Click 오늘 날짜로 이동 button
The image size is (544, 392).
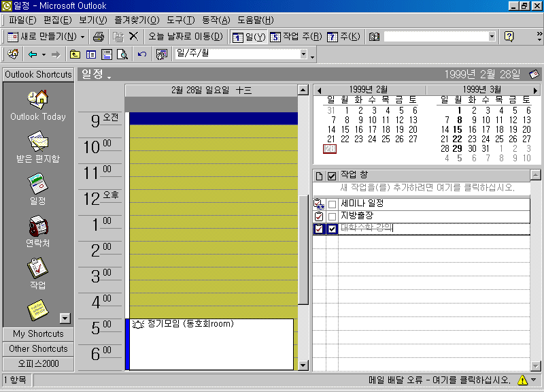pos(185,36)
